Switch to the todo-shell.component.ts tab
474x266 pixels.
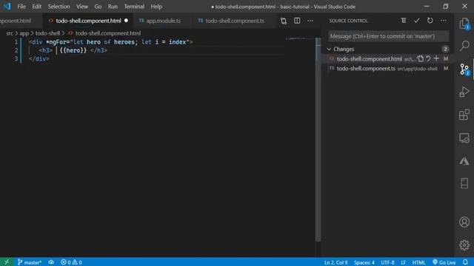[x=235, y=21]
